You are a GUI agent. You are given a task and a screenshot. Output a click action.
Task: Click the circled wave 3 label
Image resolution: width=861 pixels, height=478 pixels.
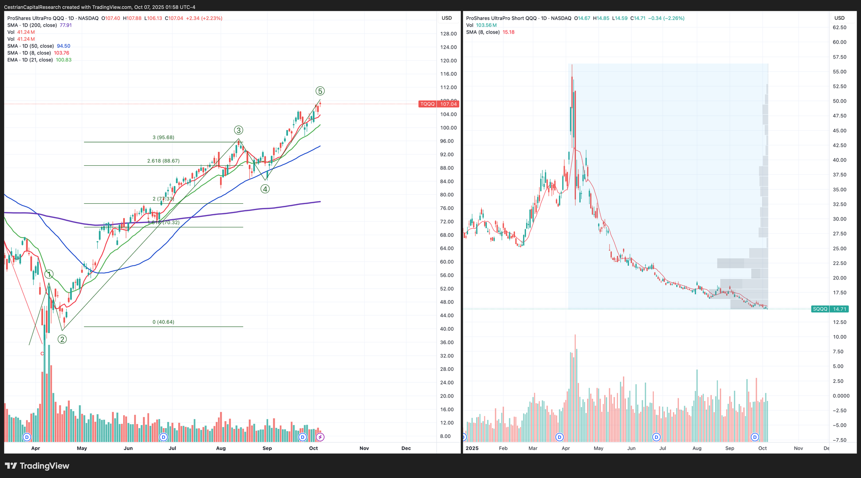coord(238,130)
